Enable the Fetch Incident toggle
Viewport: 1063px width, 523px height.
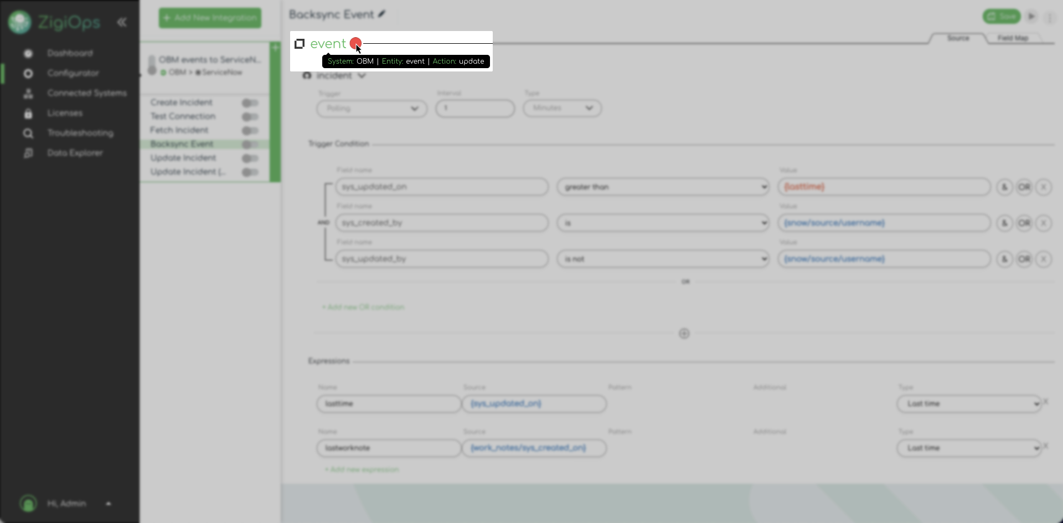250,131
